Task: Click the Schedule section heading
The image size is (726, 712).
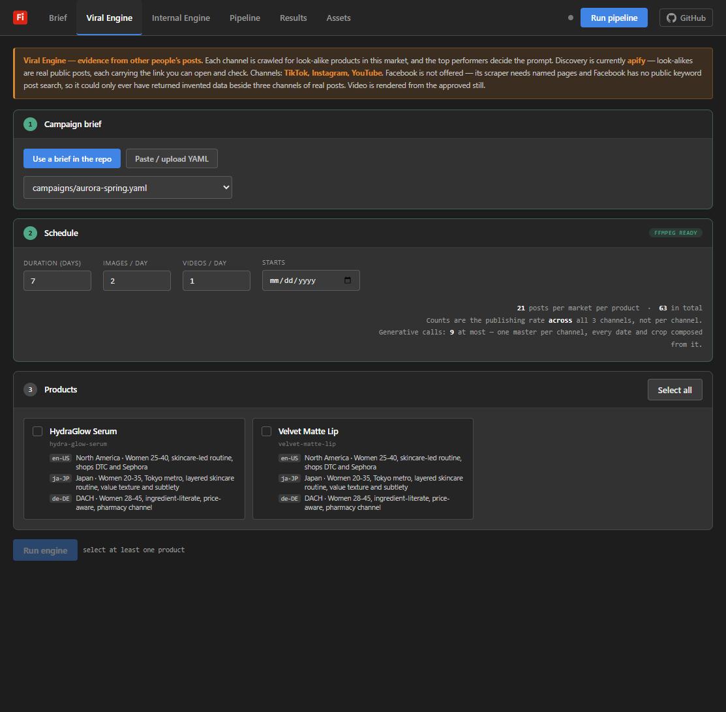Action: coord(61,233)
